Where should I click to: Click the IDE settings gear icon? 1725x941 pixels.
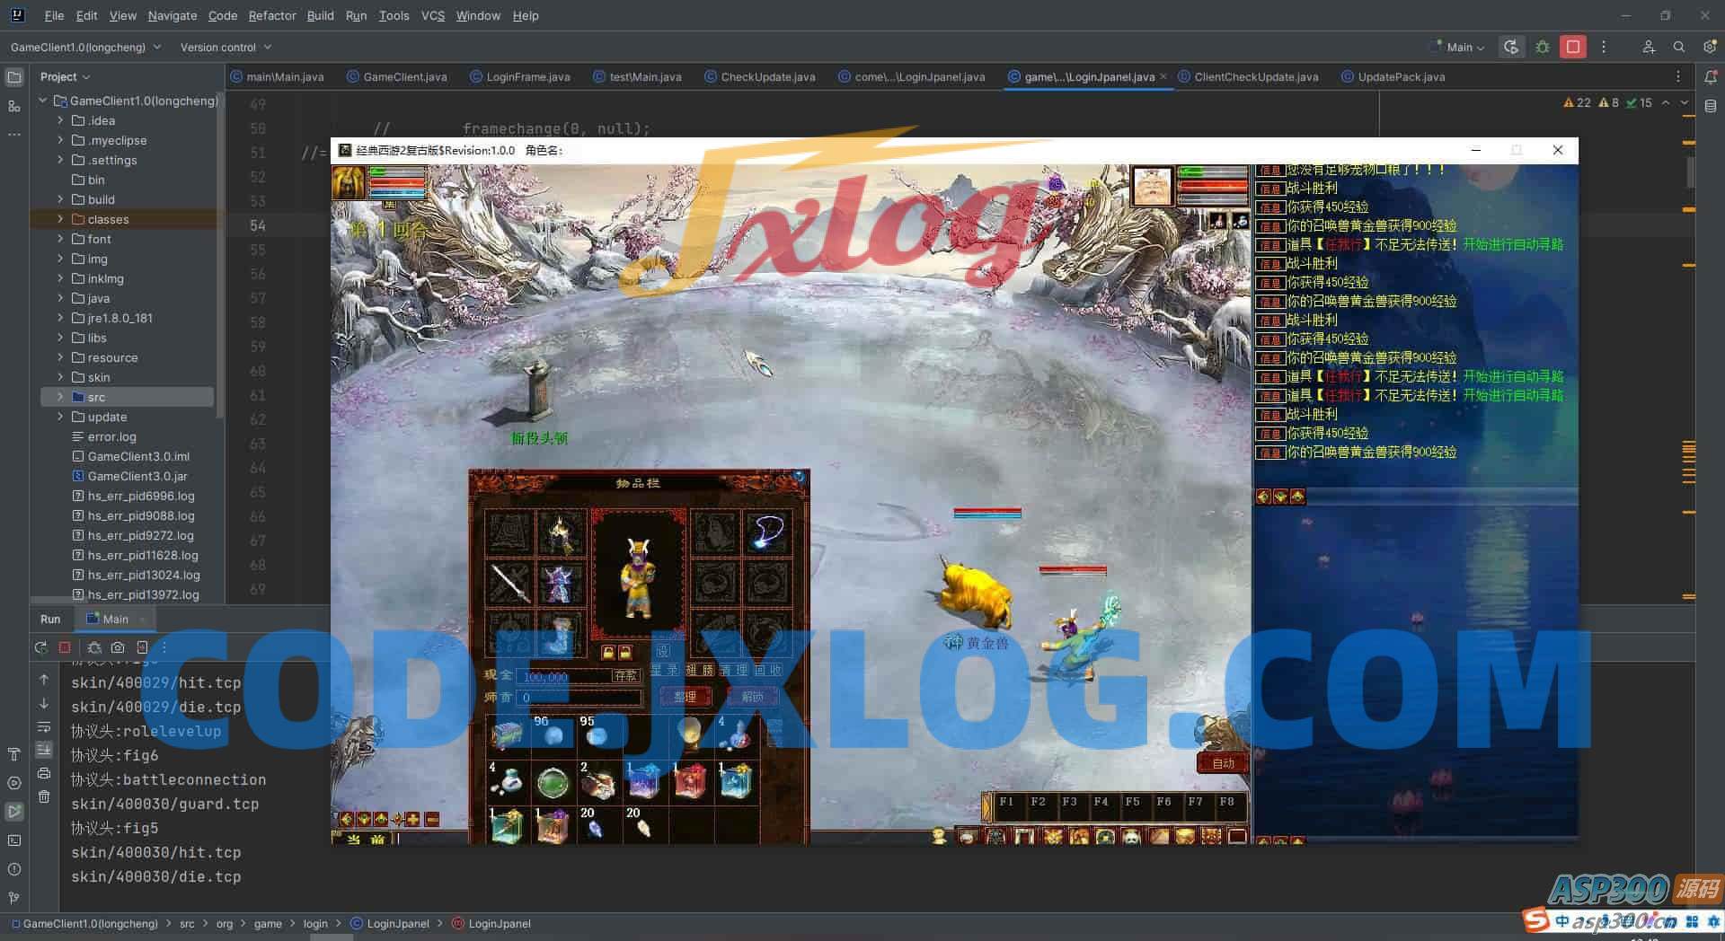[x=1709, y=47]
